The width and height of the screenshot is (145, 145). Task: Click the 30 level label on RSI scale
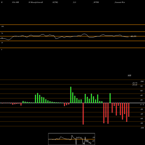pos(2,43)
